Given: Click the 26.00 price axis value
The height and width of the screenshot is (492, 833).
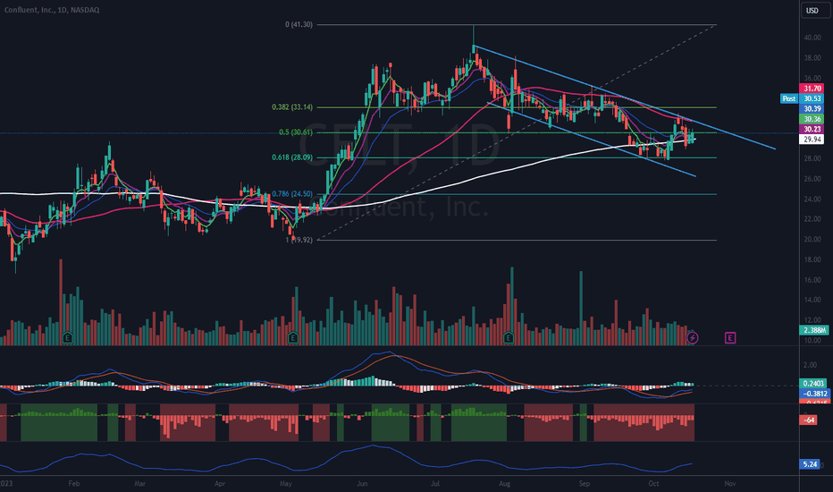Looking at the screenshot, I should click(812, 179).
